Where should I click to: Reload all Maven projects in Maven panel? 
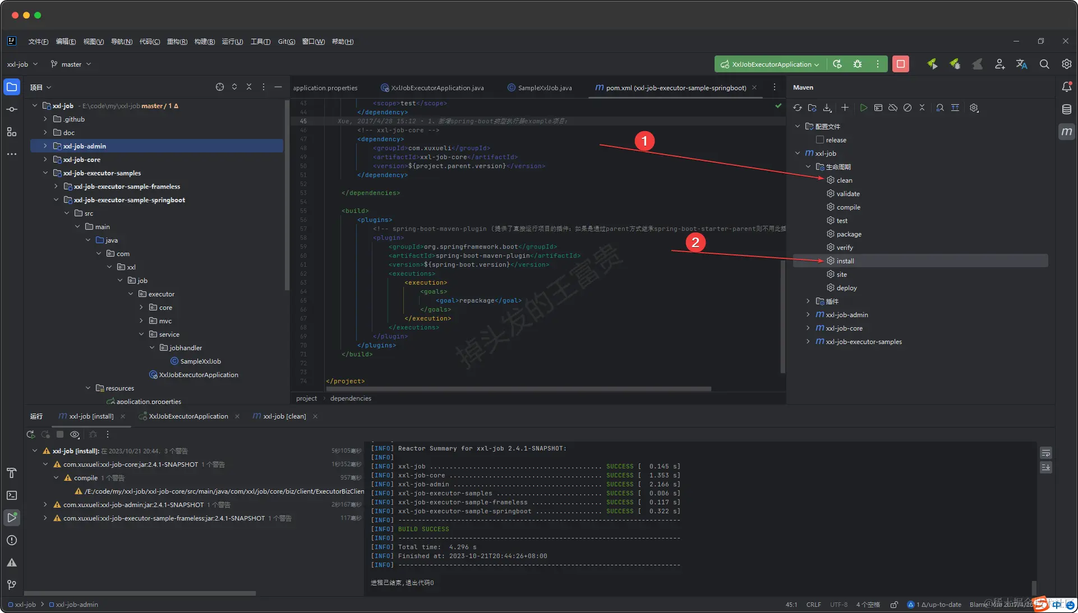797,108
